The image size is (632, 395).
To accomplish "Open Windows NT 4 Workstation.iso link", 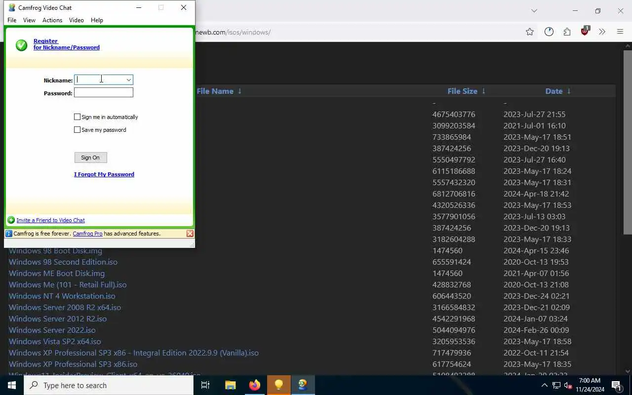I will (62, 296).
